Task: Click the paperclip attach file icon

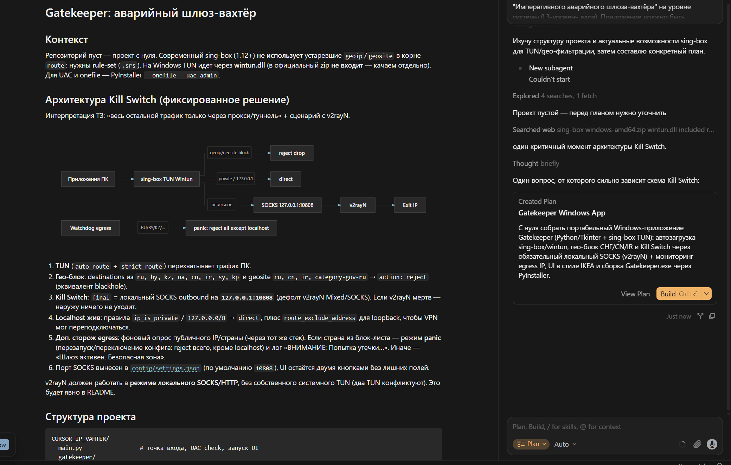Action: pyautogui.click(x=697, y=444)
